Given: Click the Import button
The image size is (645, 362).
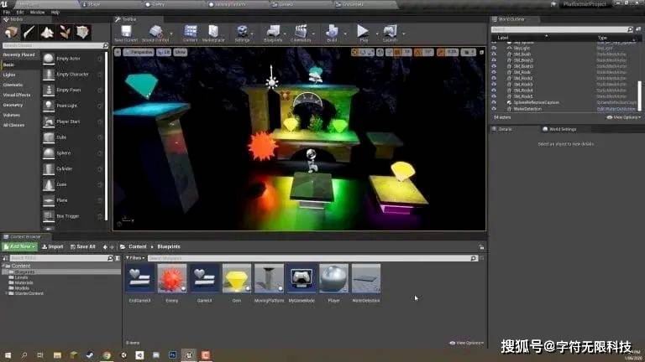Looking at the screenshot, I should (x=53, y=246).
